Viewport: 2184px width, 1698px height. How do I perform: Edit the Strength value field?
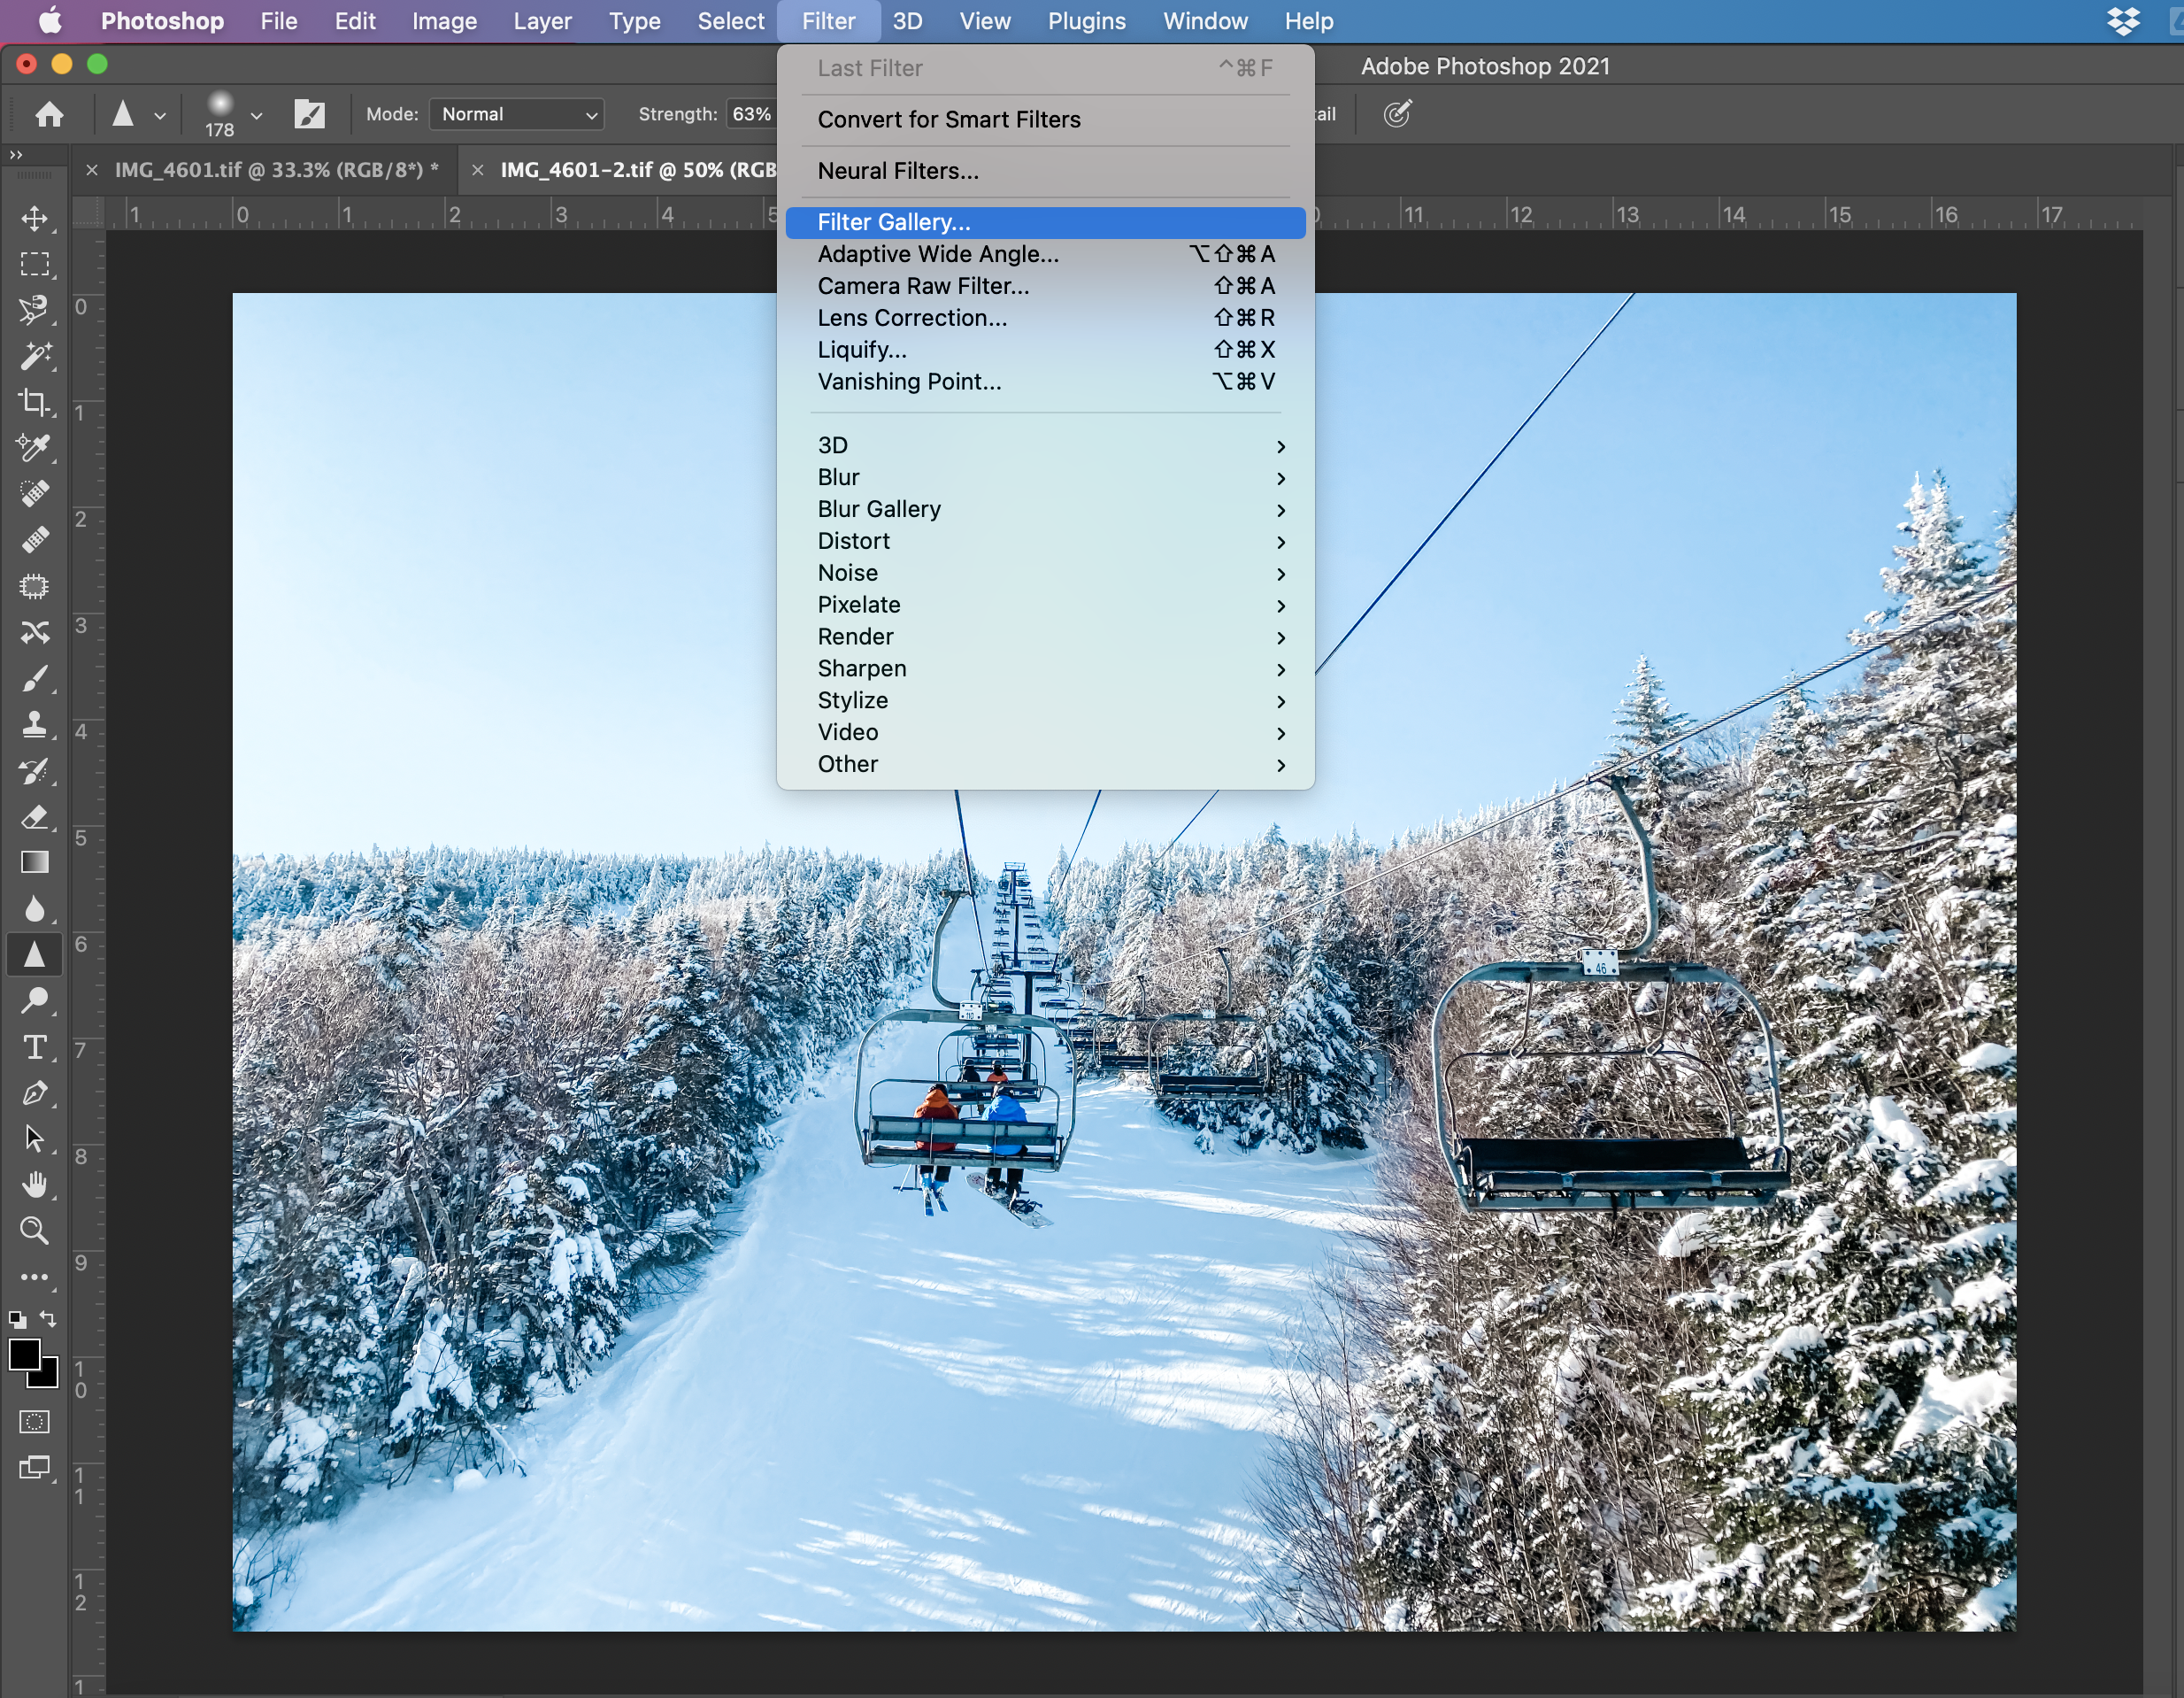751,114
